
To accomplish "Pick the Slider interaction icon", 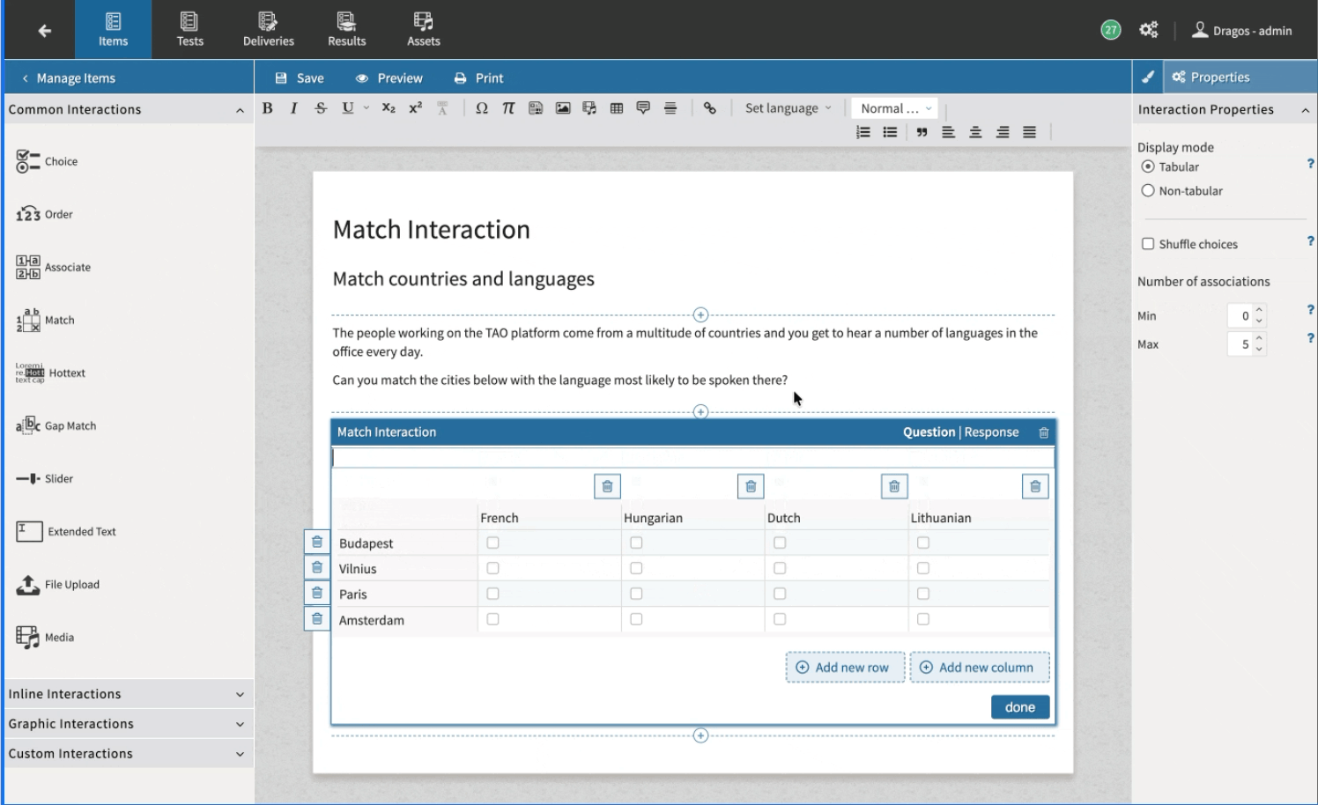I will tap(28, 478).
